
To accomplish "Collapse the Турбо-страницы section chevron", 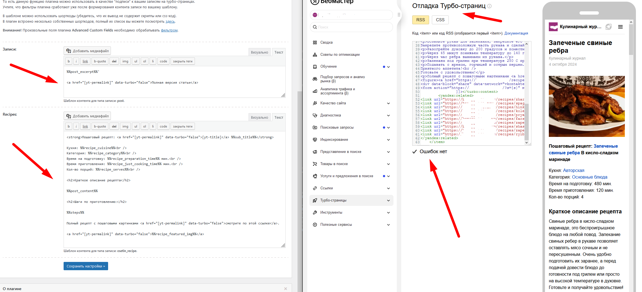I will pyautogui.click(x=388, y=201).
